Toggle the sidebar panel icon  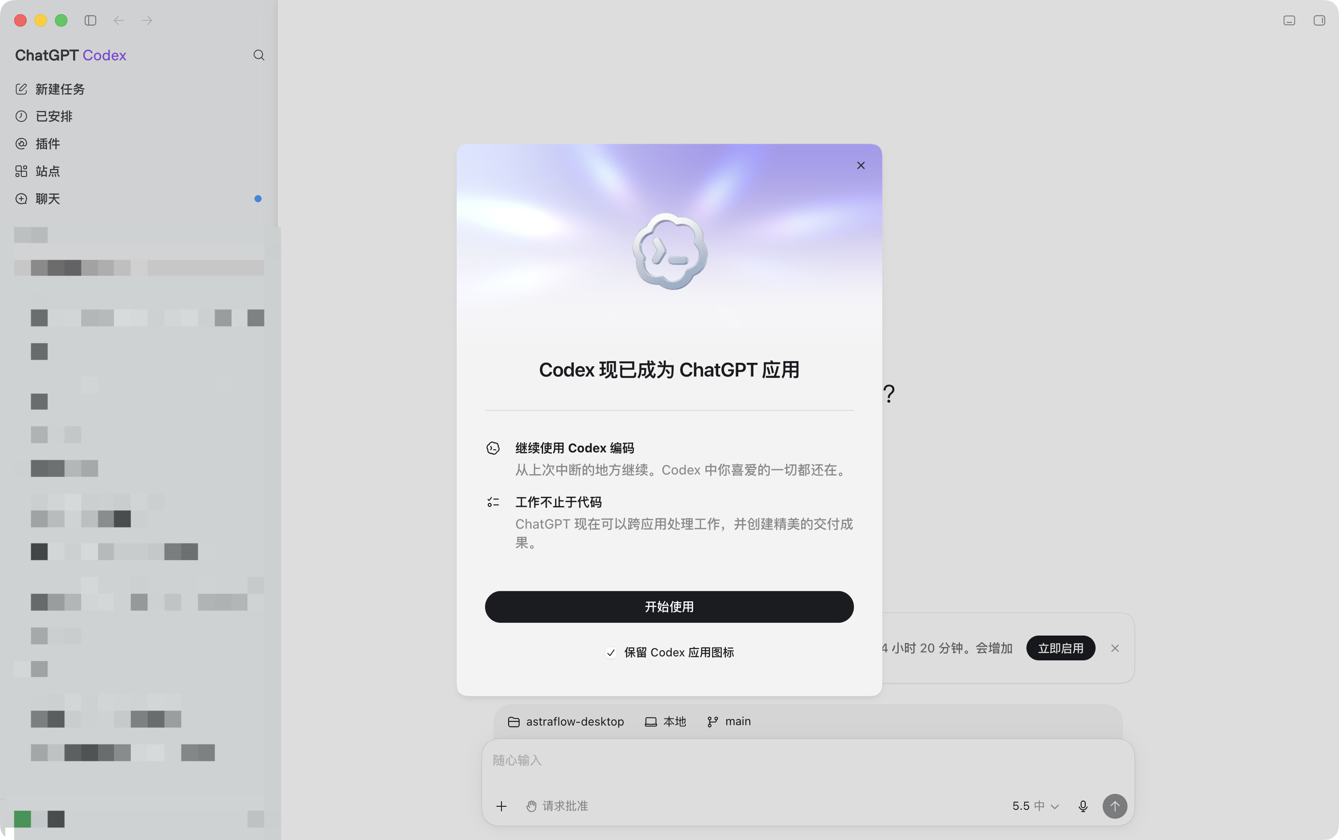point(90,20)
